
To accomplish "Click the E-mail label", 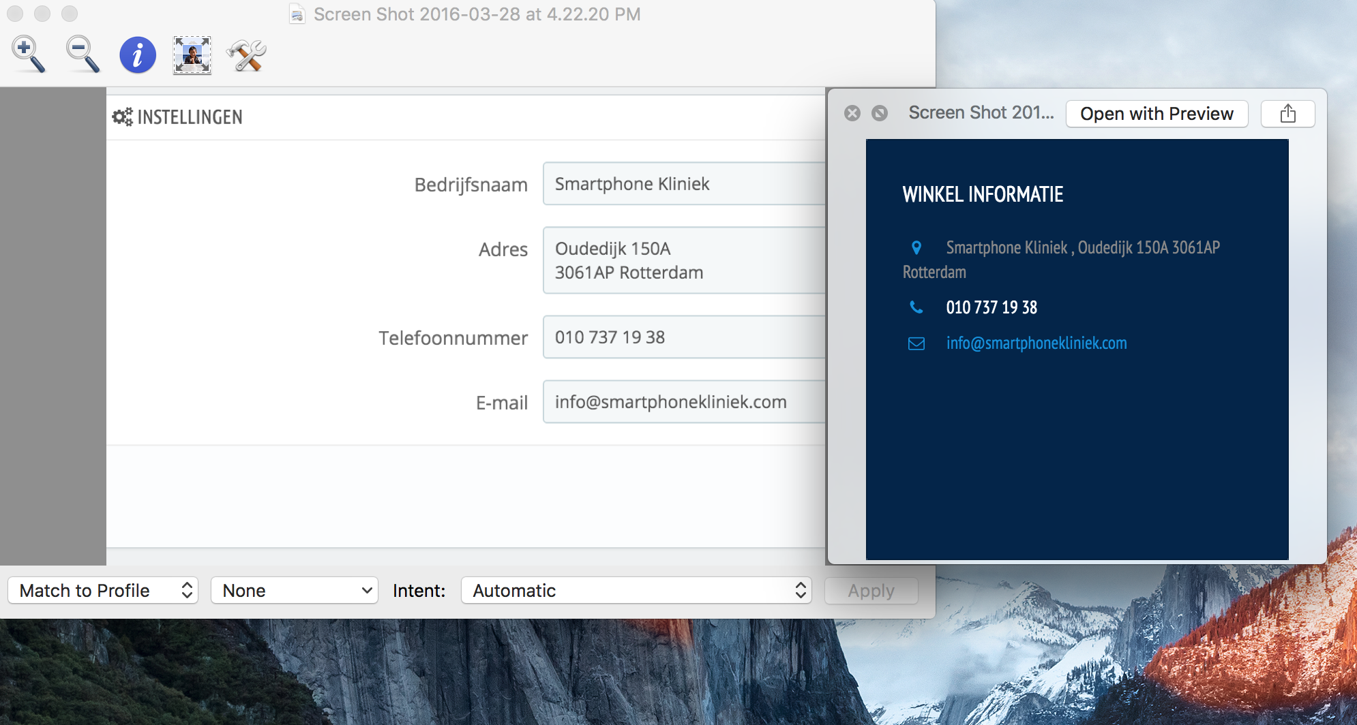I will point(502,403).
